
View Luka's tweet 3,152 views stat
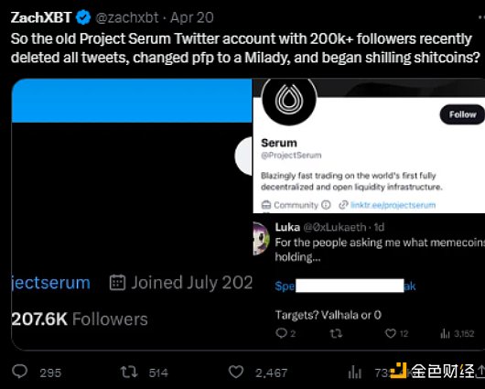[x=458, y=333]
